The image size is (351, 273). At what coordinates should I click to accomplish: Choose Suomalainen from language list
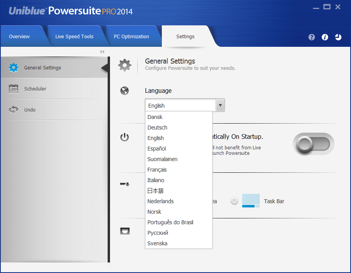(179, 159)
